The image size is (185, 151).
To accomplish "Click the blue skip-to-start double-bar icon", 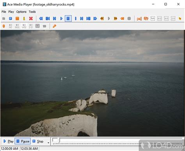I will [x=48, y=18].
